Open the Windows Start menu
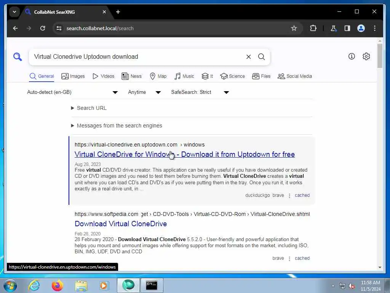 [x=10, y=285]
